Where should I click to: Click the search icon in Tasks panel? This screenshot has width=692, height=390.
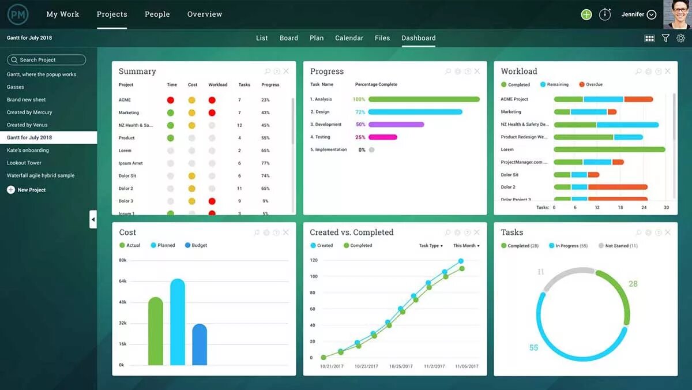tap(638, 232)
